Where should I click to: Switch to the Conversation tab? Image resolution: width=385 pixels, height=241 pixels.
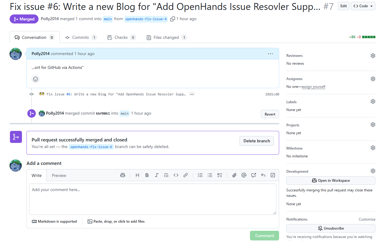(35, 37)
